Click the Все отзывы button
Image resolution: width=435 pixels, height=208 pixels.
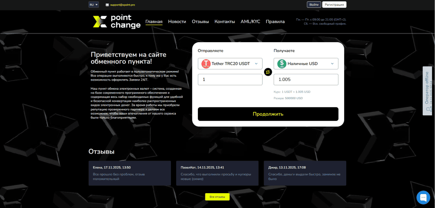pyautogui.click(x=217, y=197)
